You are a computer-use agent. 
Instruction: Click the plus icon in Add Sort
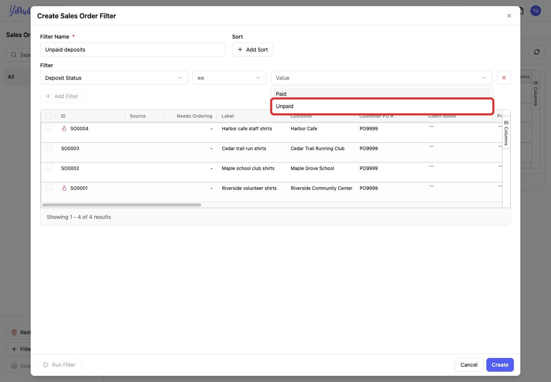pyautogui.click(x=240, y=50)
